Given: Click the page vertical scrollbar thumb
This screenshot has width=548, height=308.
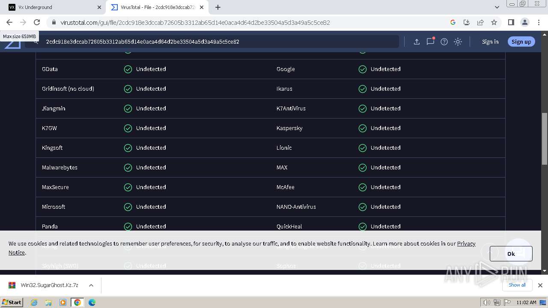Looking at the screenshot, I should click(545, 139).
